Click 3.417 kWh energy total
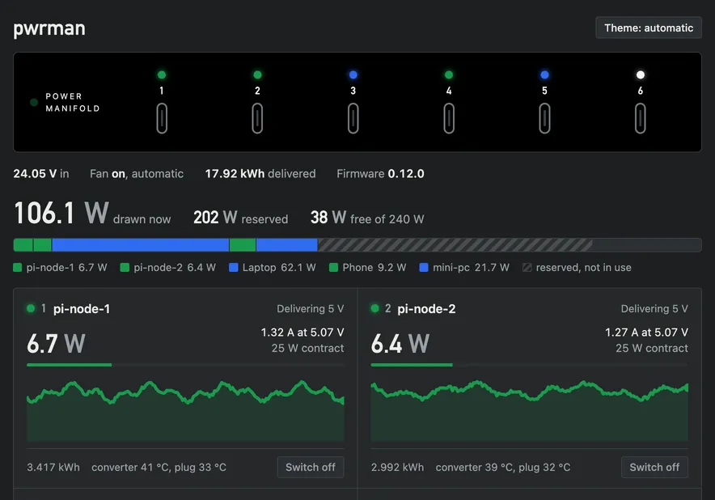The width and height of the screenshot is (715, 500). tap(53, 467)
